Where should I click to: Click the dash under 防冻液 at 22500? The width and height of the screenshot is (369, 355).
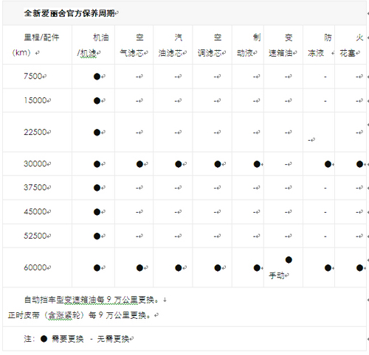(x=309, y=140)
